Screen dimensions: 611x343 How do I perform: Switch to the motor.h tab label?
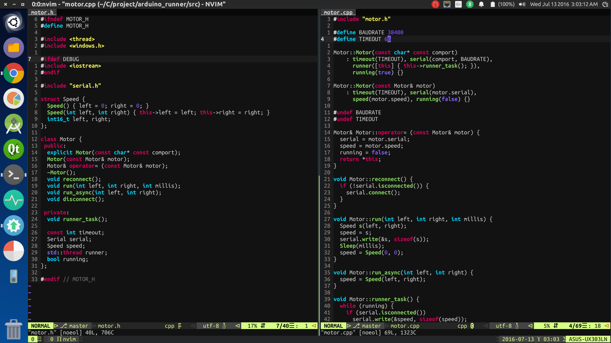click(x=42, y=12)
